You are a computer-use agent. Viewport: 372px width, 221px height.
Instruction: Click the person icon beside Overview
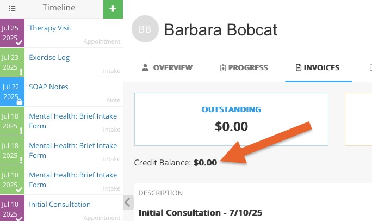click(145, 67)
